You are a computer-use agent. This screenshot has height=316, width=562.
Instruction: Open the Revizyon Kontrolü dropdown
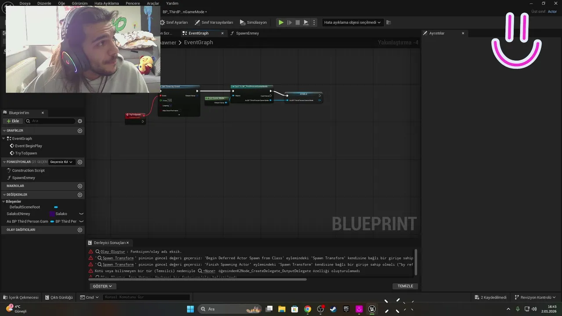[x=535, y=298]
